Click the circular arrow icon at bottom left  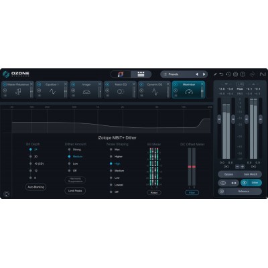(x=7, y=194)
